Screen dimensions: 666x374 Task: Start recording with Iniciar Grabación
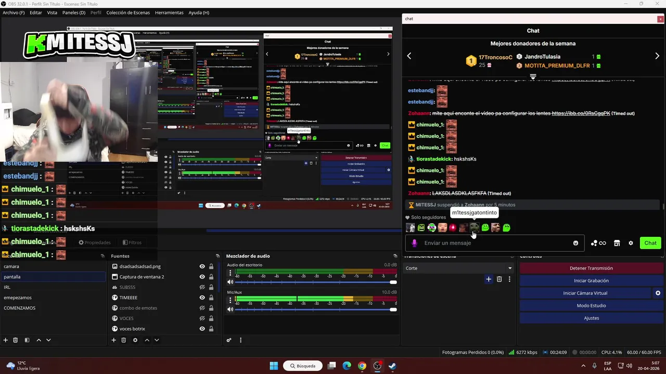[591, 280]
